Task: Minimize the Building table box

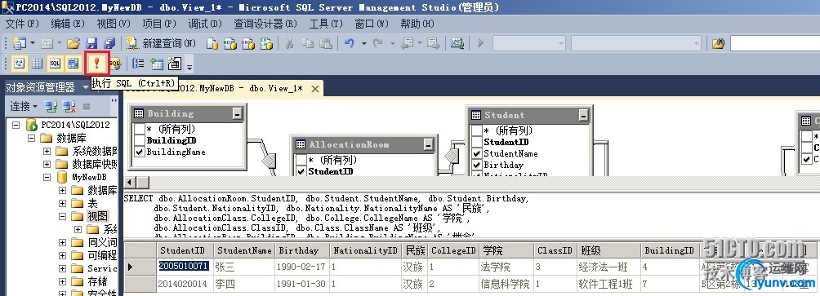Action: (238, 113)
